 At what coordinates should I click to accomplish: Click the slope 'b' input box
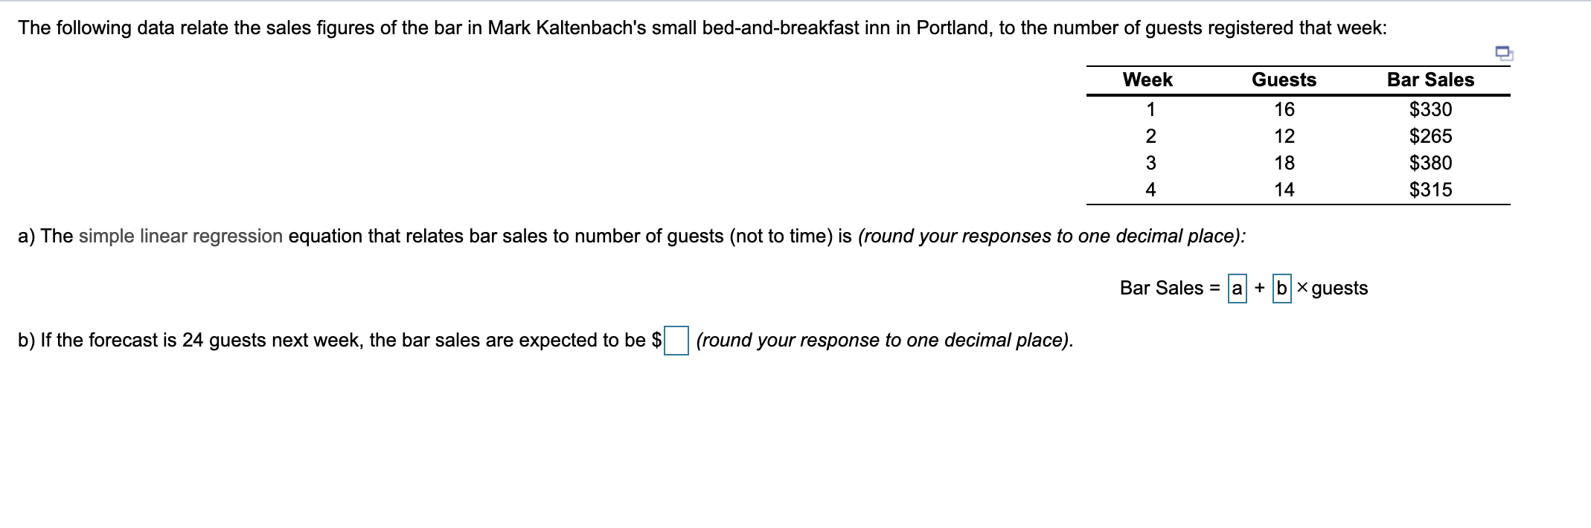coord(1281,288)
